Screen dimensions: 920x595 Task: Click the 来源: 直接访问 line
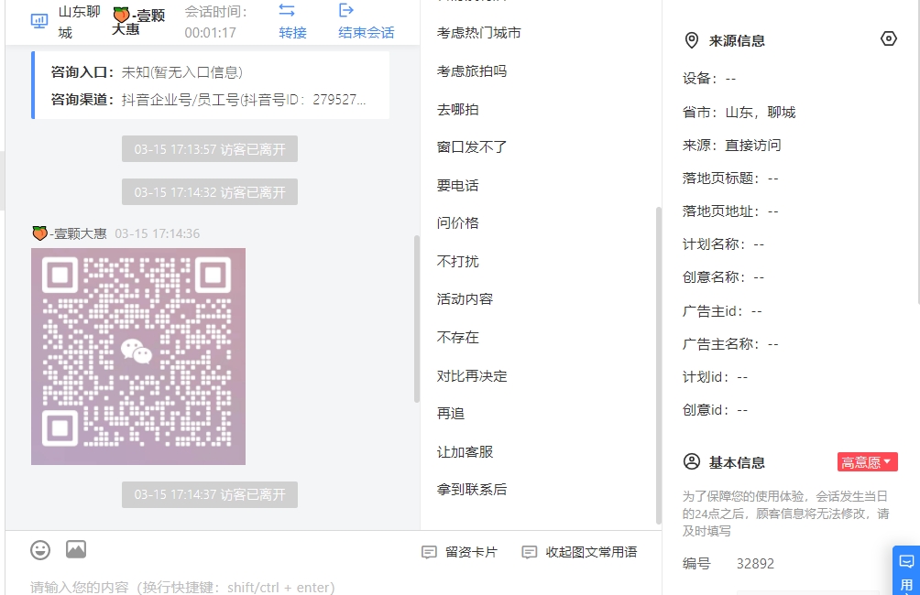coord(731,146)
